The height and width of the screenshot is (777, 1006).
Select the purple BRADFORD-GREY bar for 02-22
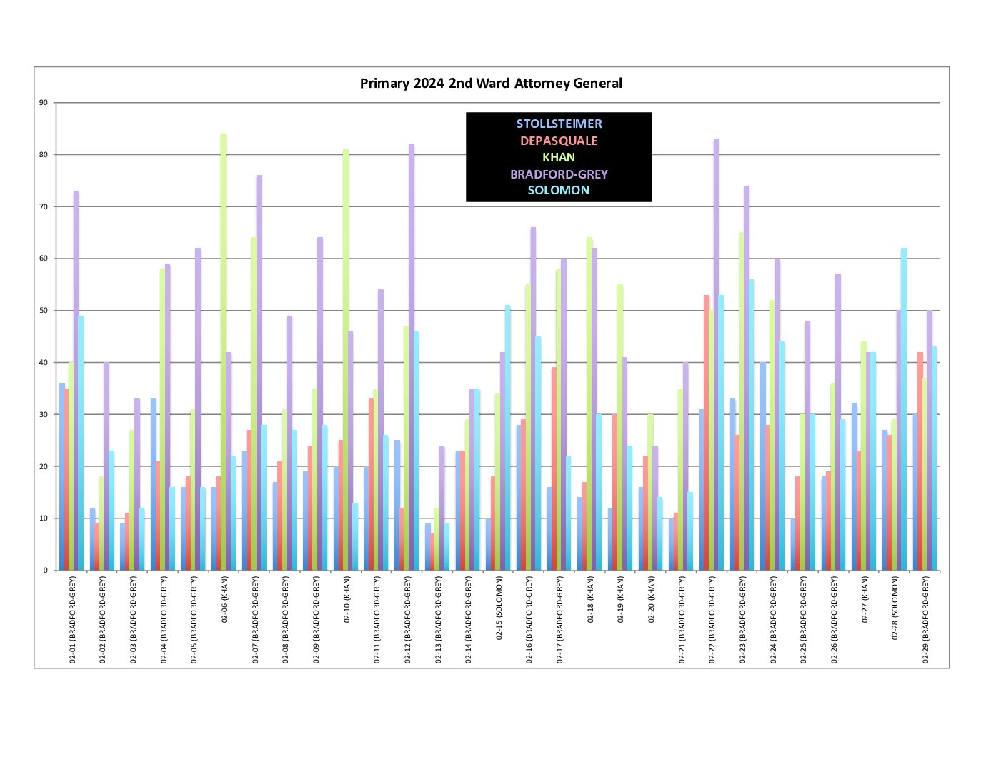(x=717, y=357)
